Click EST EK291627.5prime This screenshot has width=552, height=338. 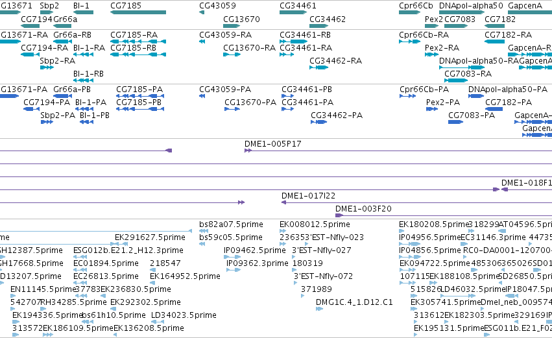(x=150, y=237)
